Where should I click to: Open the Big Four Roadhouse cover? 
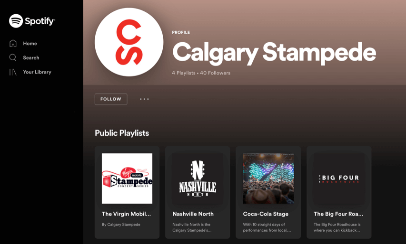pyautogui.click(x=339, y=178)
